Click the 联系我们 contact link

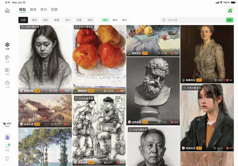coord(7,158)
